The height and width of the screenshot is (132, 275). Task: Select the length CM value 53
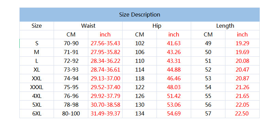[x=208, y=78]
